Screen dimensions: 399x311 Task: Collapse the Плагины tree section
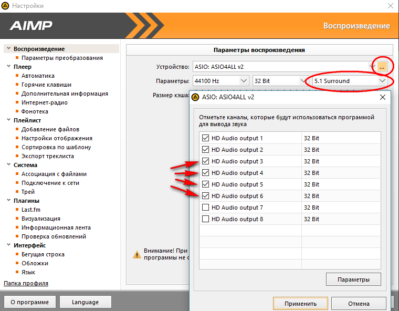tap(8, 200)
